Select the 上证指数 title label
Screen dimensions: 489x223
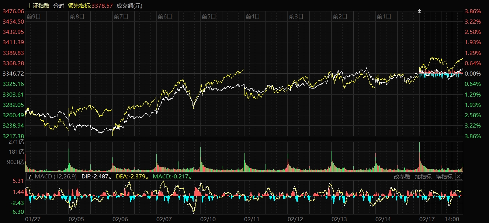coord(38,6)
